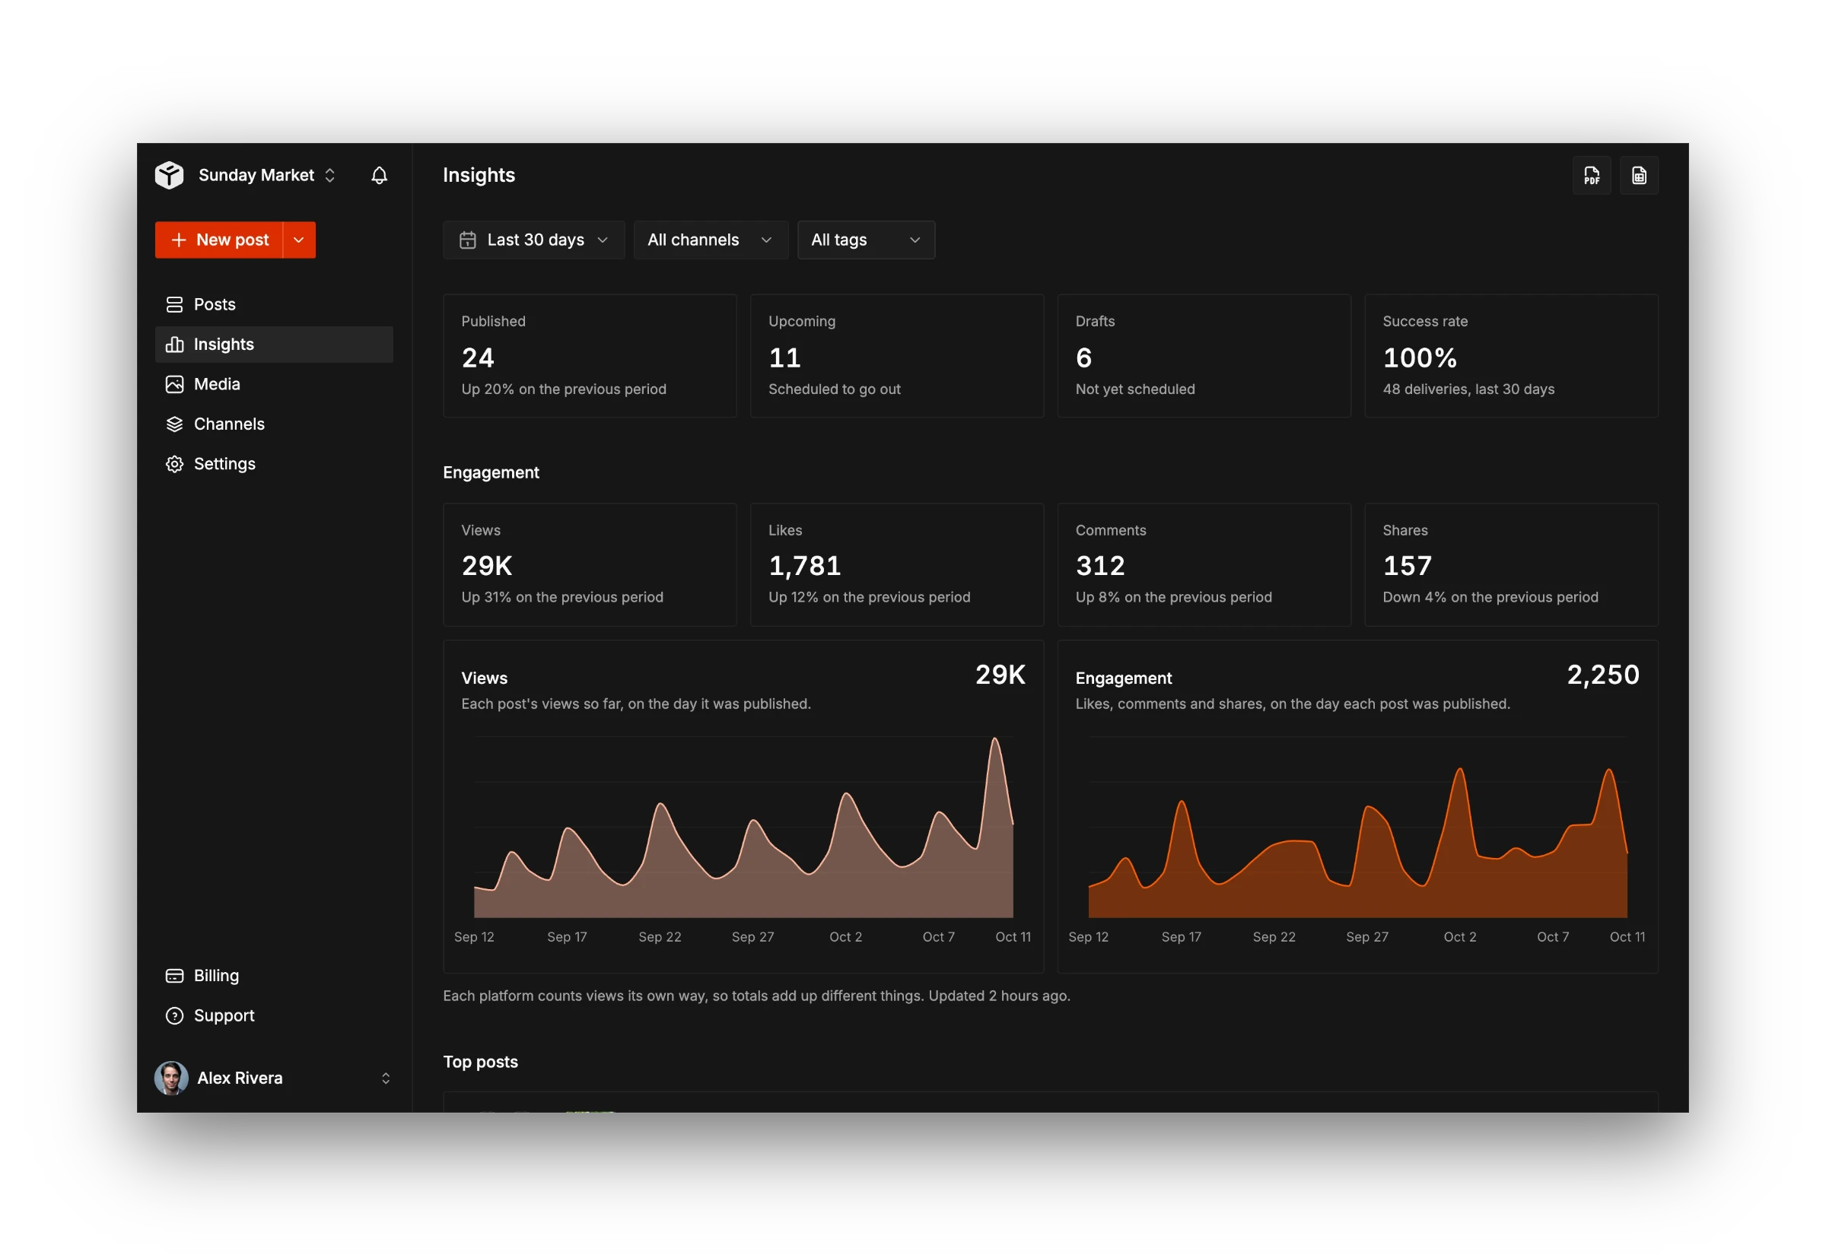Click the Sunday Market cube logo
Image resolution: width=1826 pixels, height=1255 pixels.
[x=169, y=175]
